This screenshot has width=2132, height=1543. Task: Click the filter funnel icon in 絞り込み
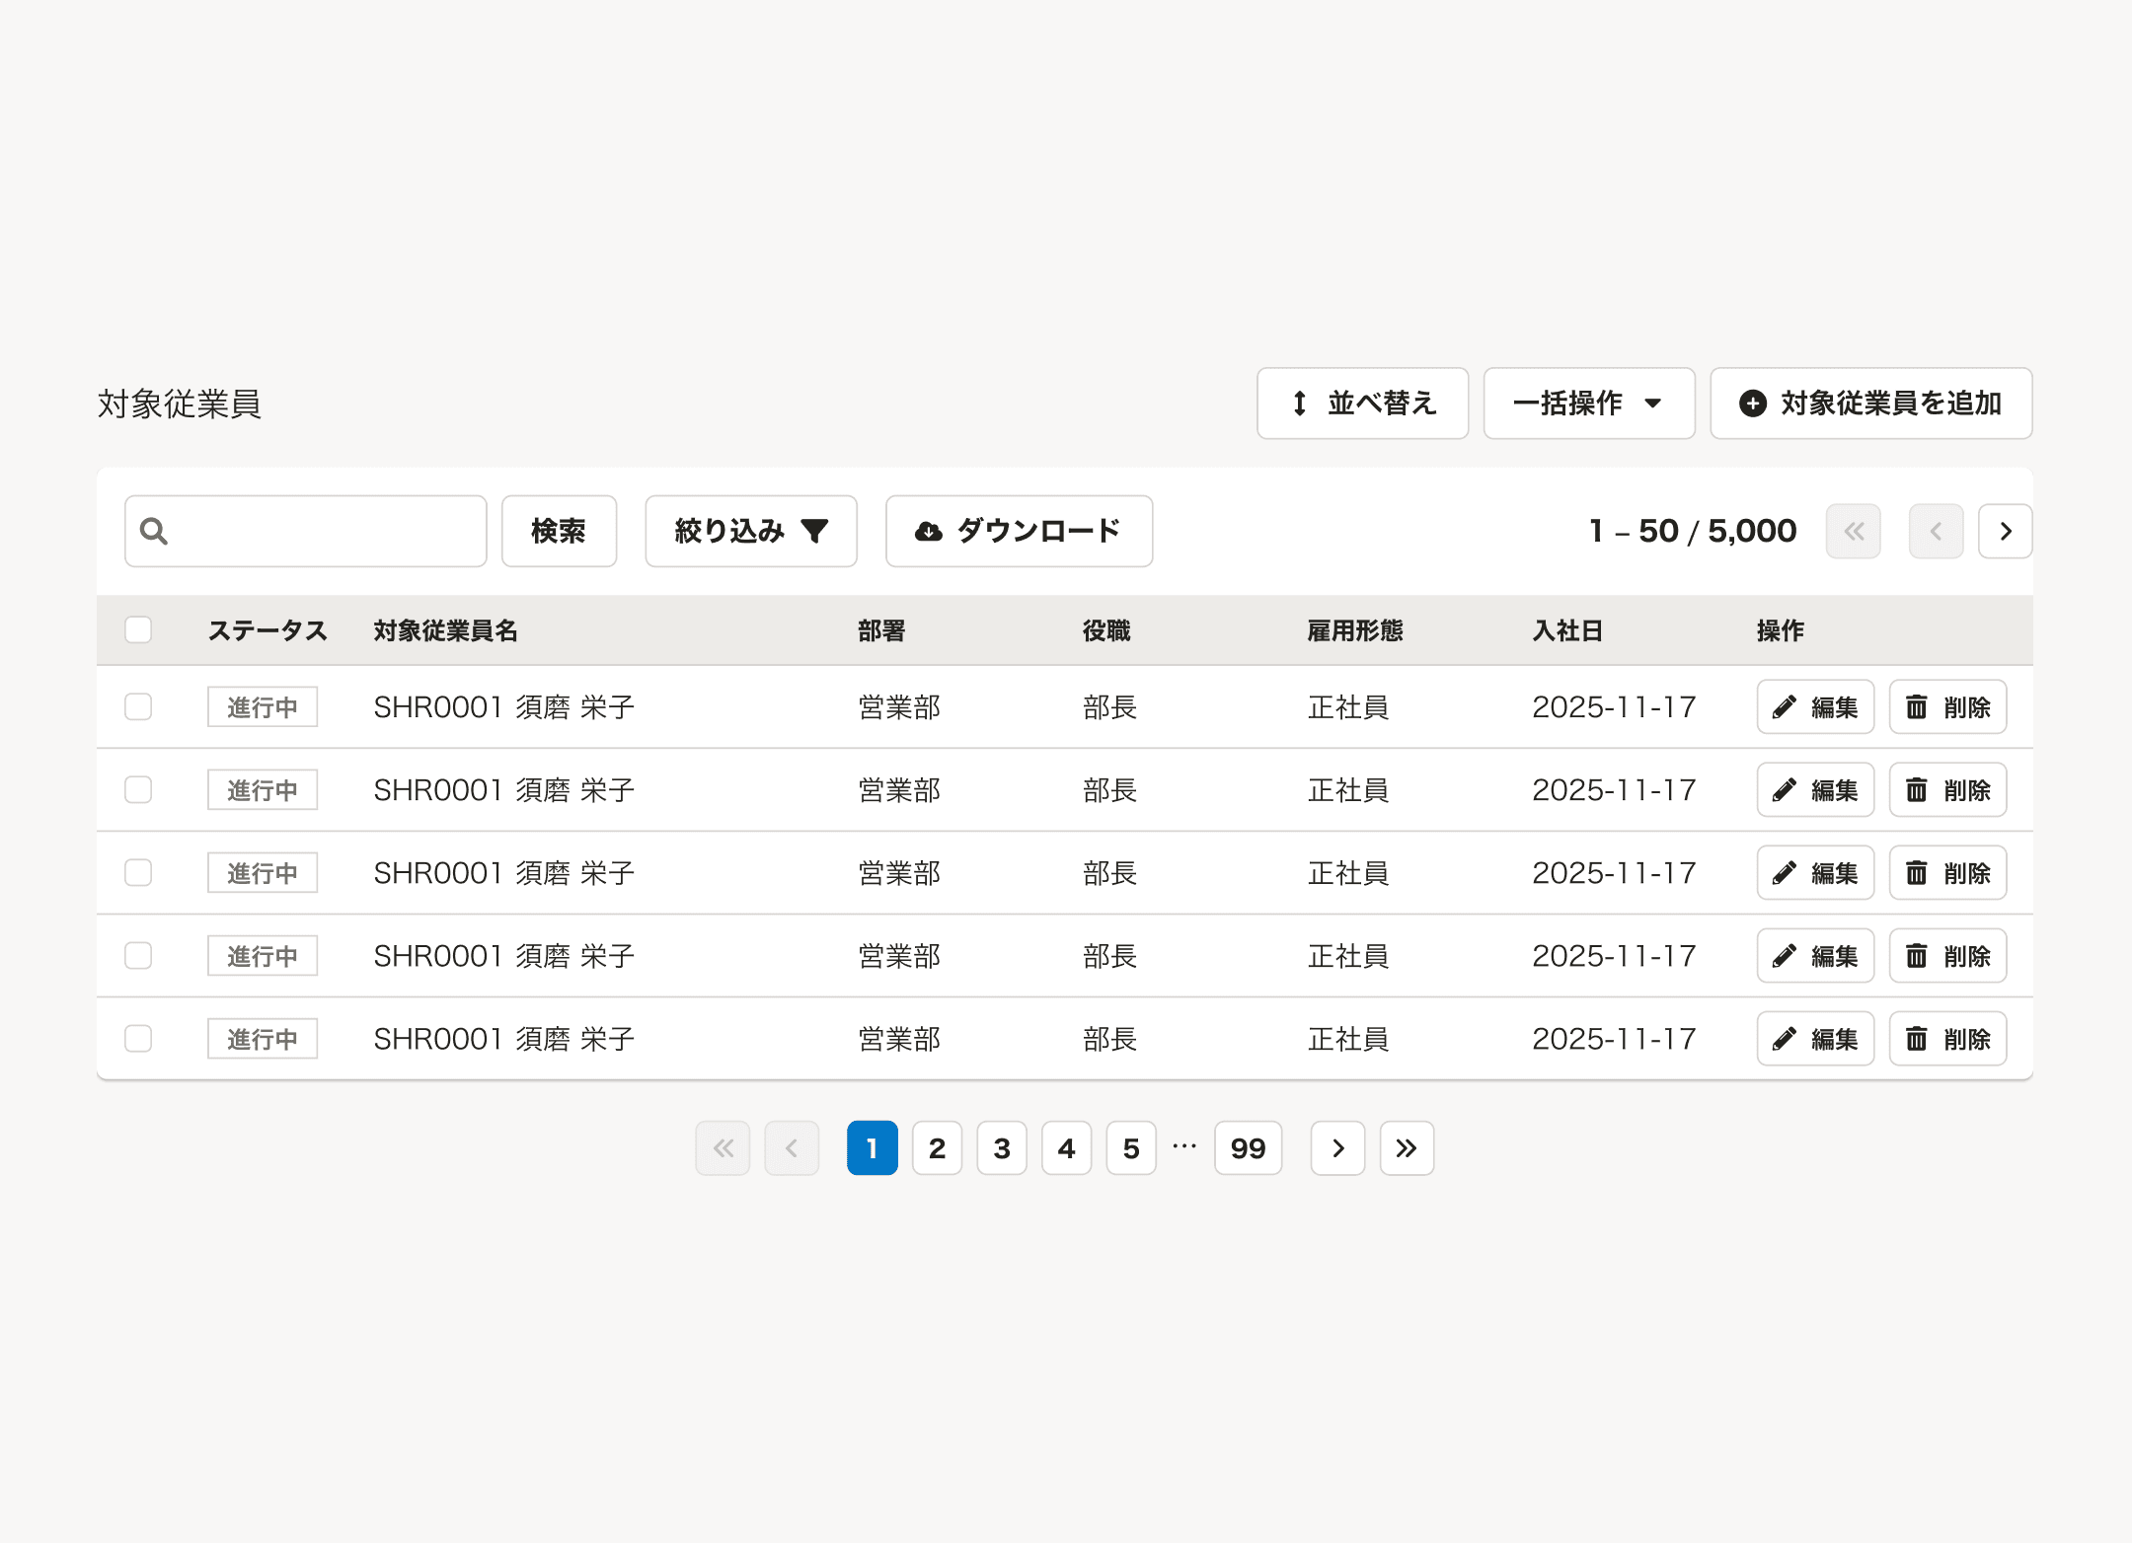pos(816,531)
